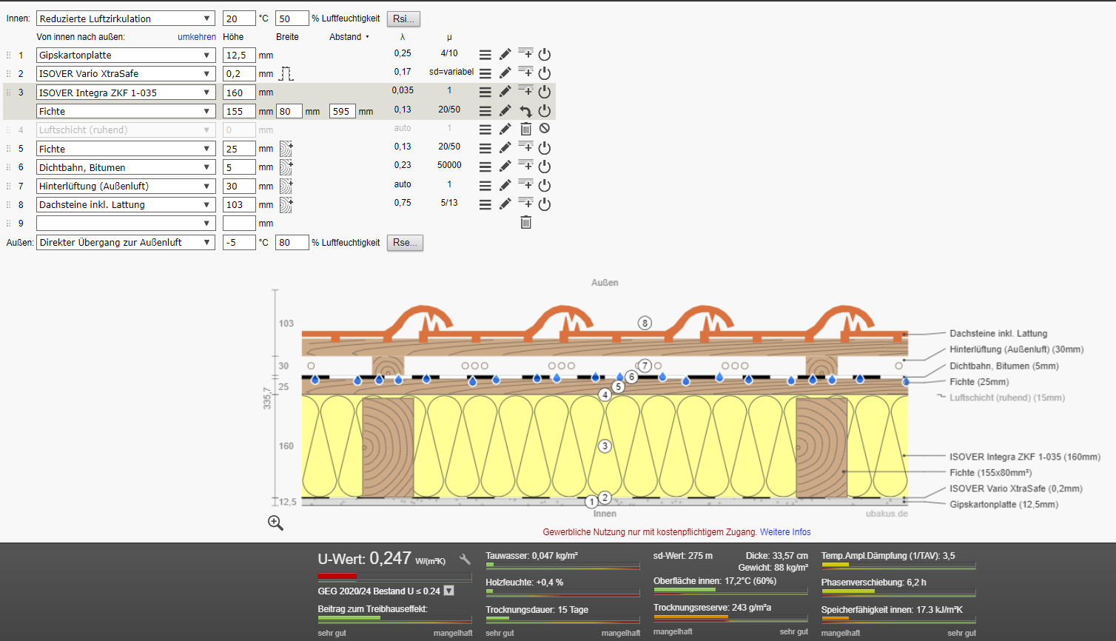Click the Rsi... button
1116x641 pixels.
click(403, 19)
